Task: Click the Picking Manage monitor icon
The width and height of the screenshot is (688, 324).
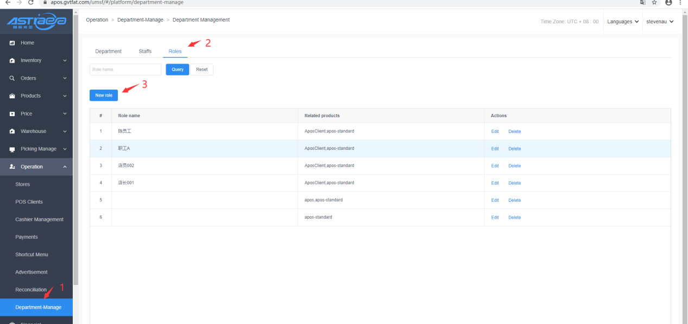Action: pyautogui.click(x=12, y=149)
